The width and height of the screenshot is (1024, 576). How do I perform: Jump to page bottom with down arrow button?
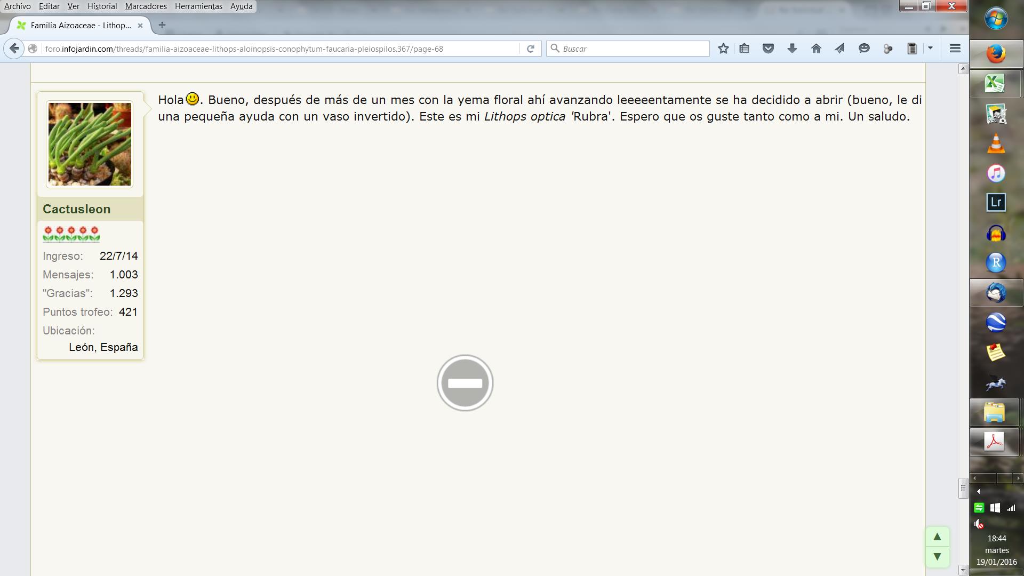(937, 557)
